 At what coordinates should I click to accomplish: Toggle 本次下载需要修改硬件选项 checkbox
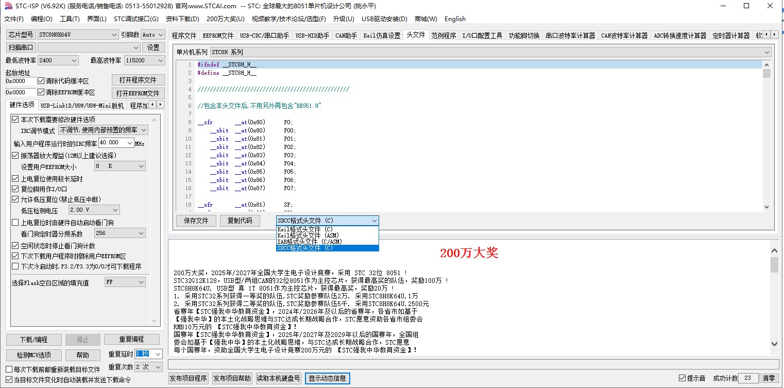tap(15, 120)
